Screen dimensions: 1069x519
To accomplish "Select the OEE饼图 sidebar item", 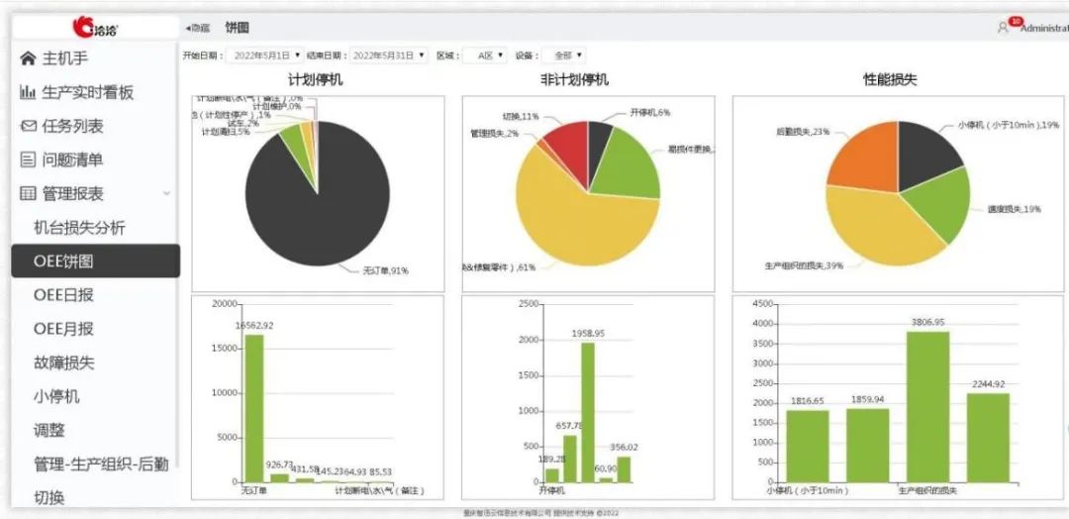I will coord(95,261).
